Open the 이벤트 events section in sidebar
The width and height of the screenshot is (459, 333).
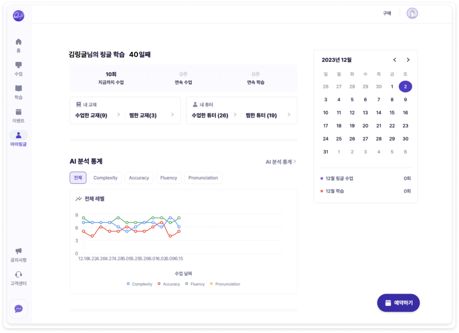point(19,116)
